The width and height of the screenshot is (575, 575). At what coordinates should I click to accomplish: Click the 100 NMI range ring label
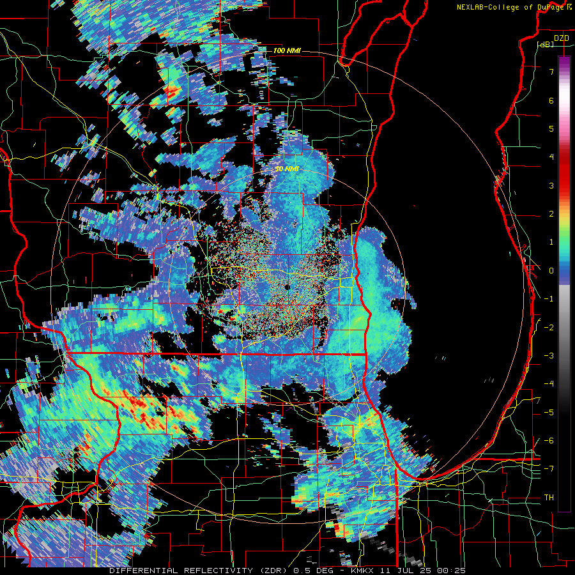[287, 50]
